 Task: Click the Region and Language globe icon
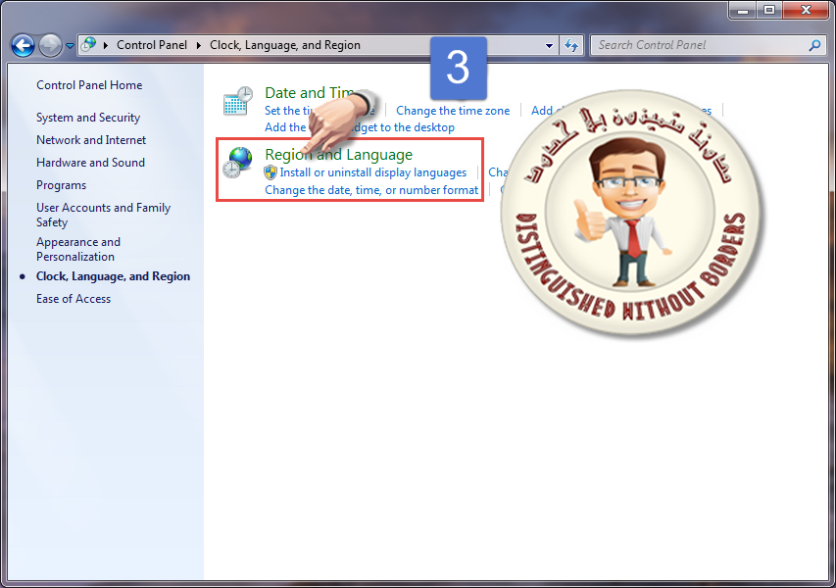click(x=238, y=163)
